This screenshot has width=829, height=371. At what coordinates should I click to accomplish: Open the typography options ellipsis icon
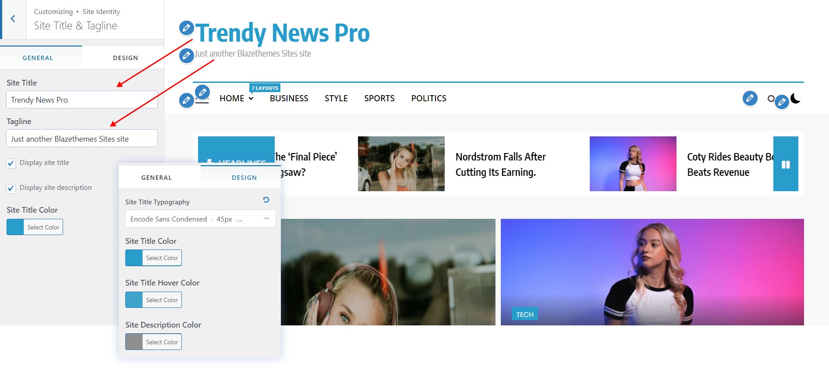[266, 218]
